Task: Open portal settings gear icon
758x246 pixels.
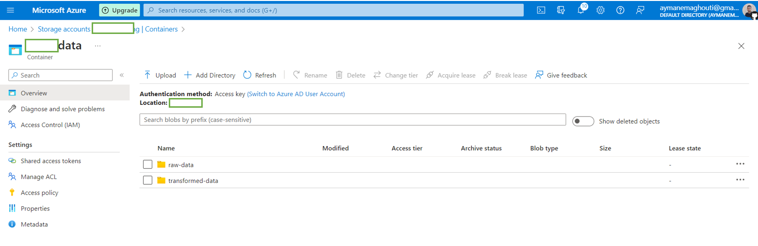Action: point(600,10)
